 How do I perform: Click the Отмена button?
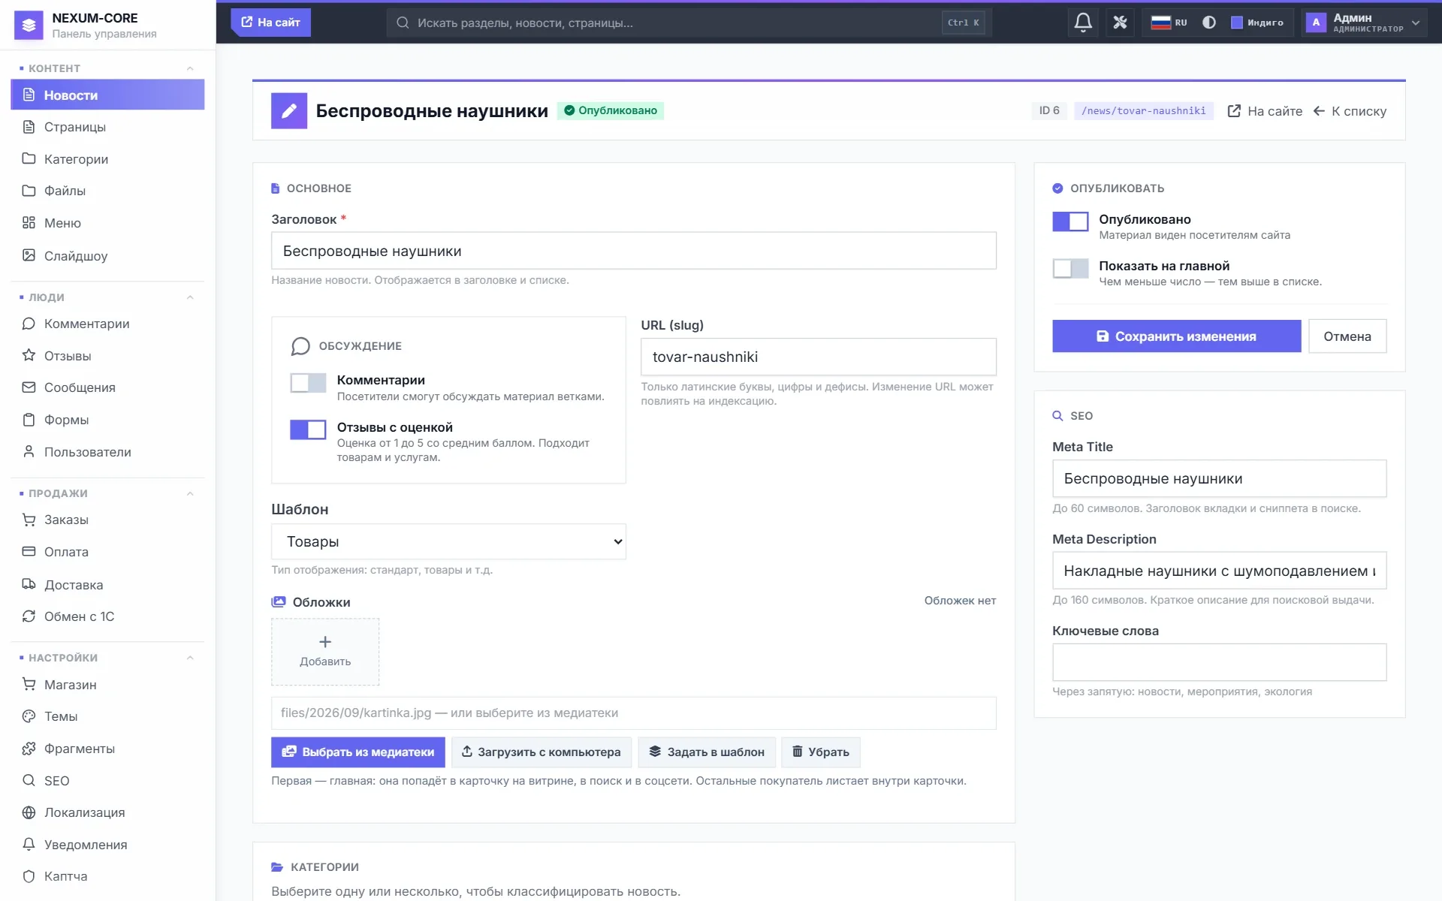point(1347,336)
